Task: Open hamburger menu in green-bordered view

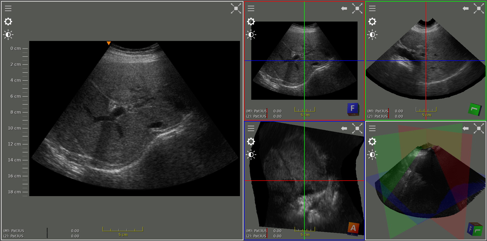Action: click(x=372, y=8)
